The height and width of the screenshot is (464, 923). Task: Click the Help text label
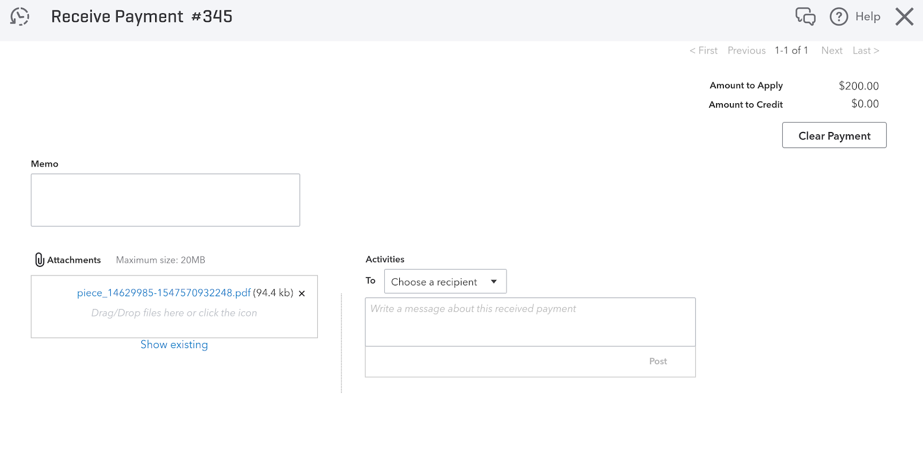868,17
